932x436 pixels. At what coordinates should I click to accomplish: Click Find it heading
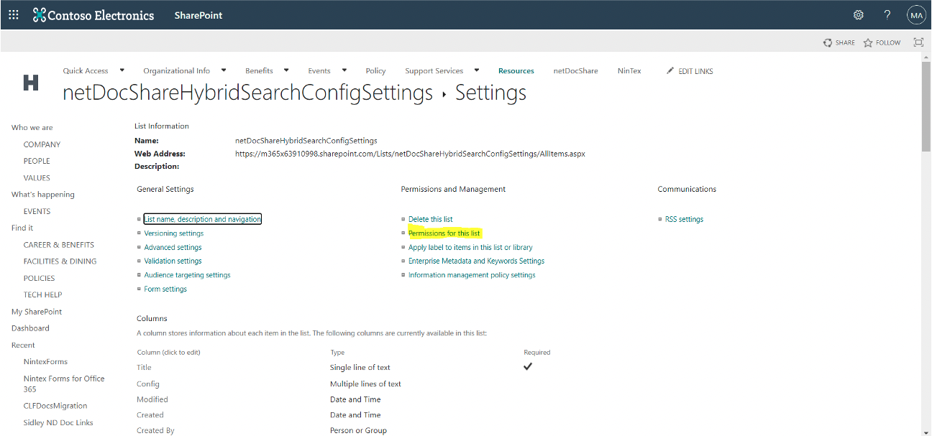(x=22, y=228)
